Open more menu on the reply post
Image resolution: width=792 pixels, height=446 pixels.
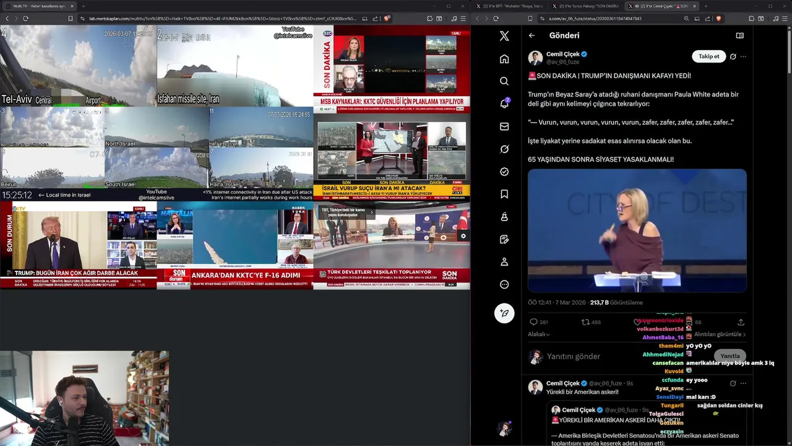click(743, 383)
